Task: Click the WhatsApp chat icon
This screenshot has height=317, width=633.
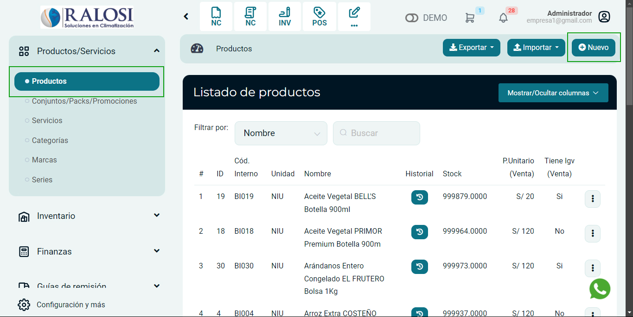Action: pyautogui.click(x=600, y=289)
